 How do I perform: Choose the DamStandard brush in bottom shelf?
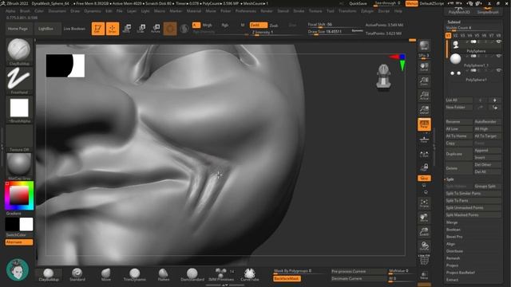pos(192,274)
